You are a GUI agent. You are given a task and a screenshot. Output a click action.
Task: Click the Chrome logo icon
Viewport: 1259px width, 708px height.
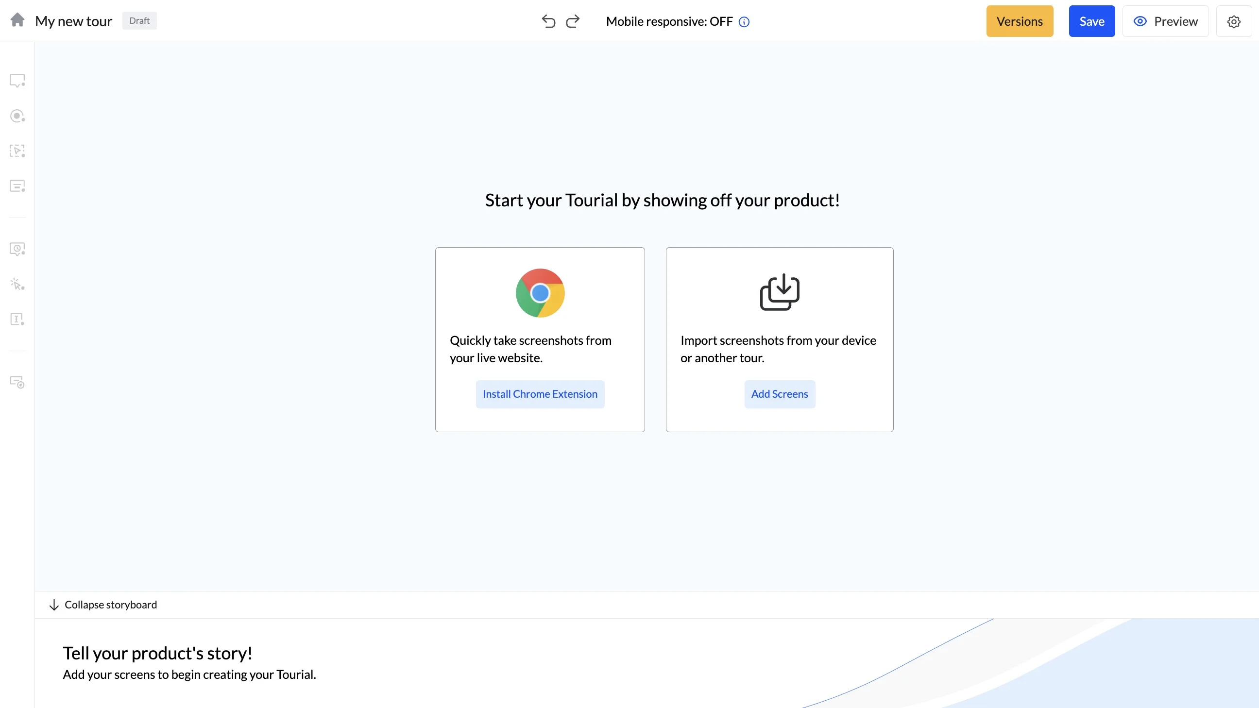(x=540, y=293)
